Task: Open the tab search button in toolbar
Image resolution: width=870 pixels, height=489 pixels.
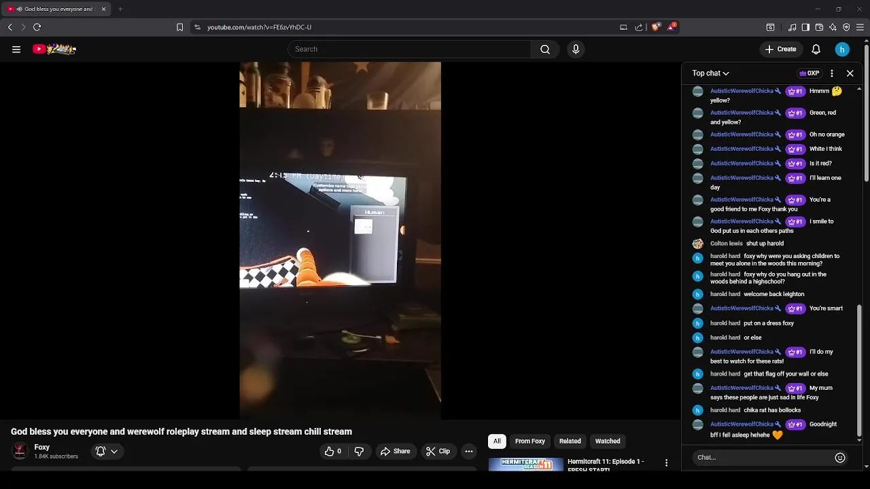Action: [770, 27]
